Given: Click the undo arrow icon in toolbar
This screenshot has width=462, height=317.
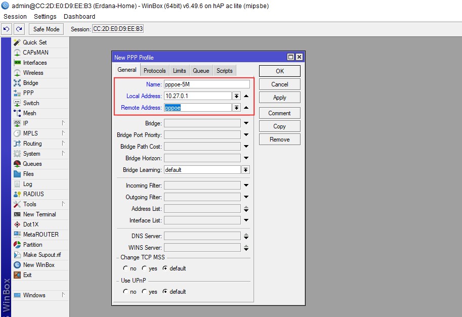Looking at the screenshot, I should point(7,29).
